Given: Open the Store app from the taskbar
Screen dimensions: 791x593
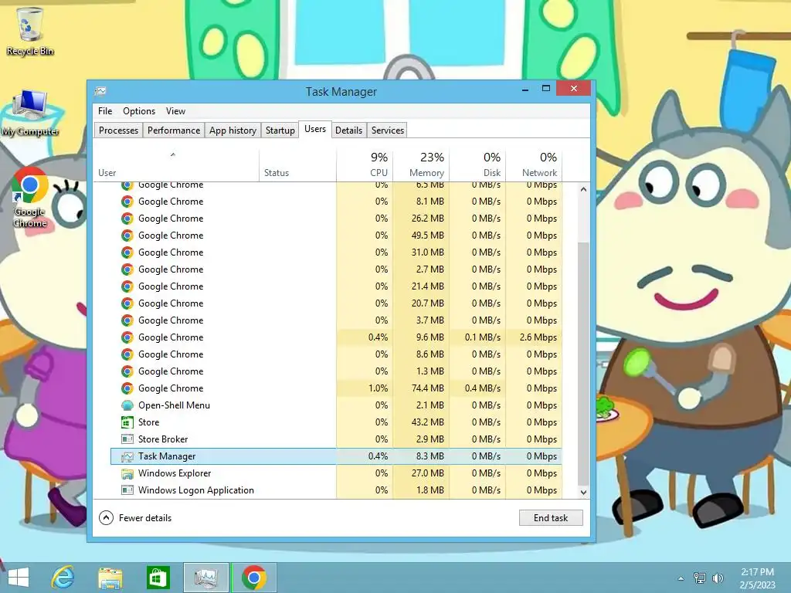Looking at the screenshot, I should (158, 578).
